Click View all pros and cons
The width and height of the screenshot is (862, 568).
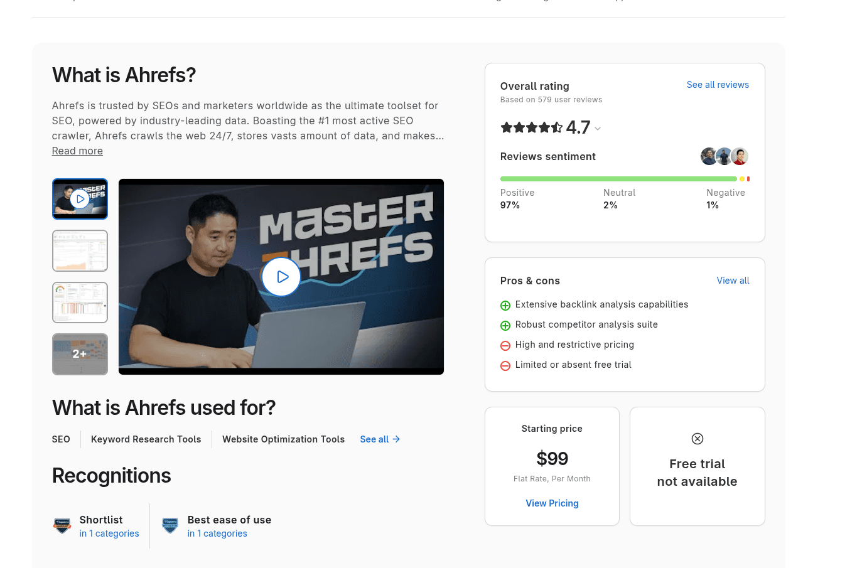733,281
